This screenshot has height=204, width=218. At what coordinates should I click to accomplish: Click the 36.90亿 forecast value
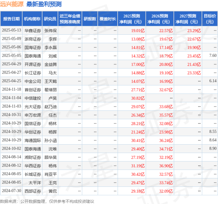pyautogui.click(x=166, y=166)
